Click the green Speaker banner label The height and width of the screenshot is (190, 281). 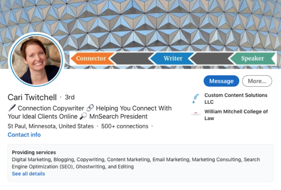[x=252, y=59]
